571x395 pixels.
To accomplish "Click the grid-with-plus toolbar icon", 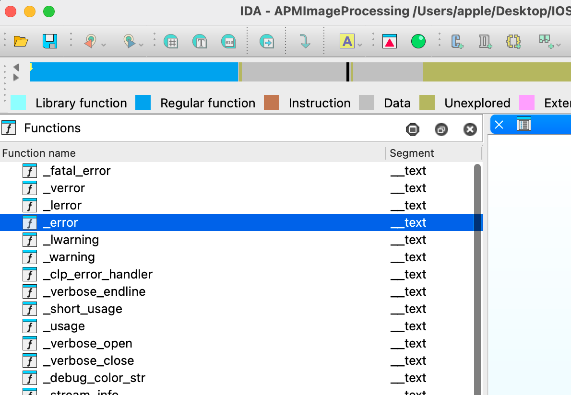I will [546, 41].
